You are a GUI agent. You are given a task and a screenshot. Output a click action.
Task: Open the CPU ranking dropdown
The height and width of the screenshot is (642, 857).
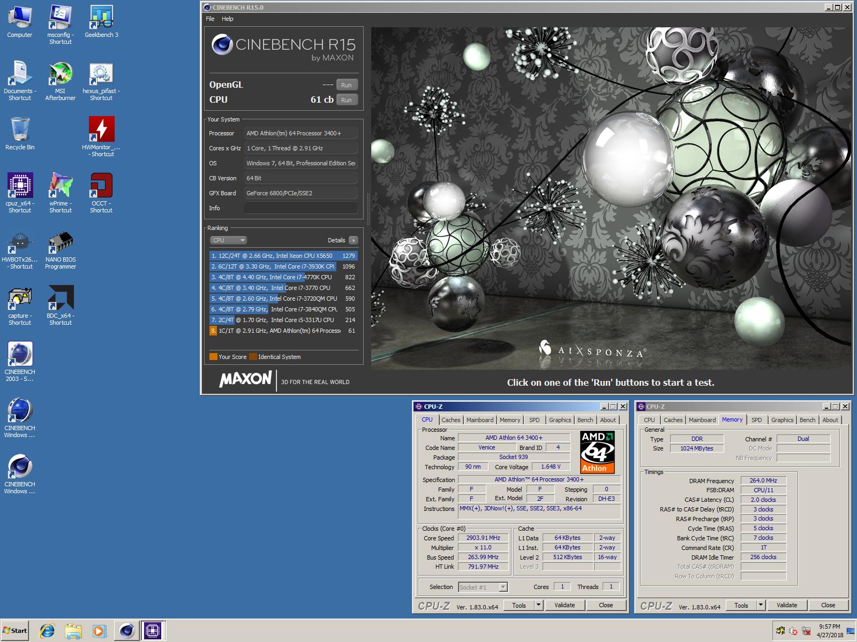pyautogui.click(x=228, y=240)
